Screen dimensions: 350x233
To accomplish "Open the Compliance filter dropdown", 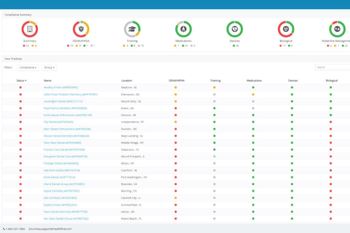I will coord(28,68).
